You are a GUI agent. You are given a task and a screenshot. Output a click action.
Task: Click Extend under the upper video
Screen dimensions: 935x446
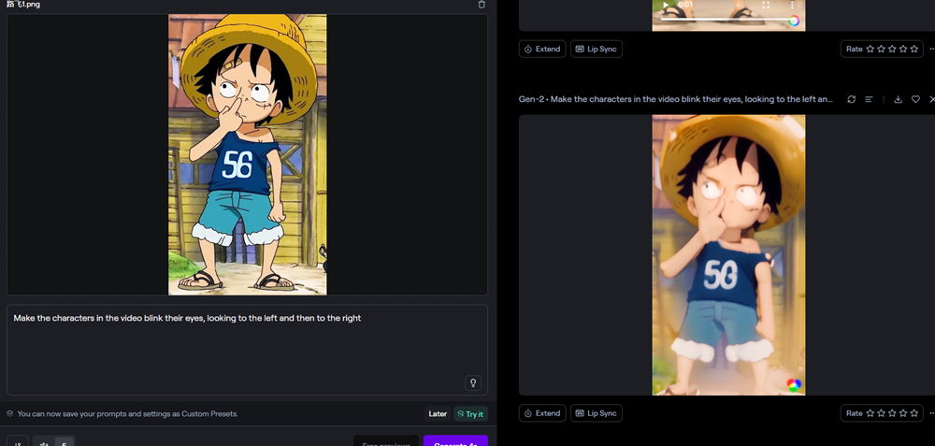[x=542, y=49]
